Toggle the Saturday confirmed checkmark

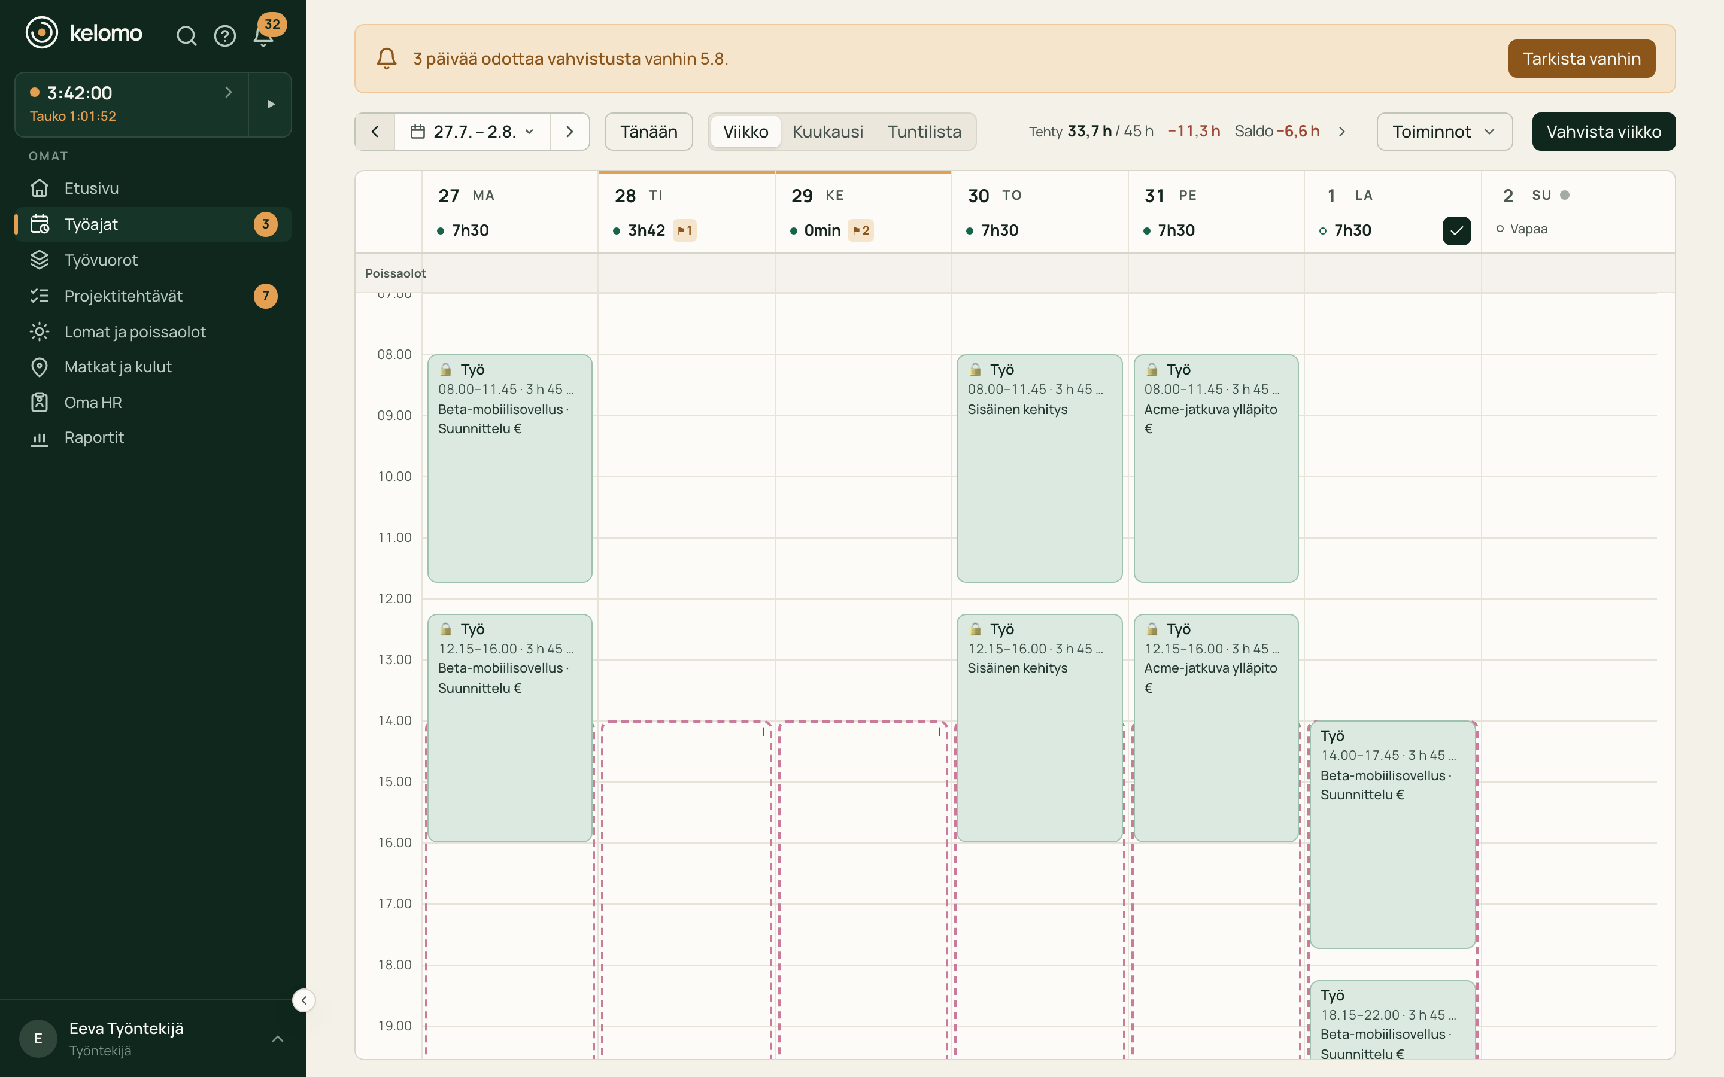click(x=1456, y=231)
